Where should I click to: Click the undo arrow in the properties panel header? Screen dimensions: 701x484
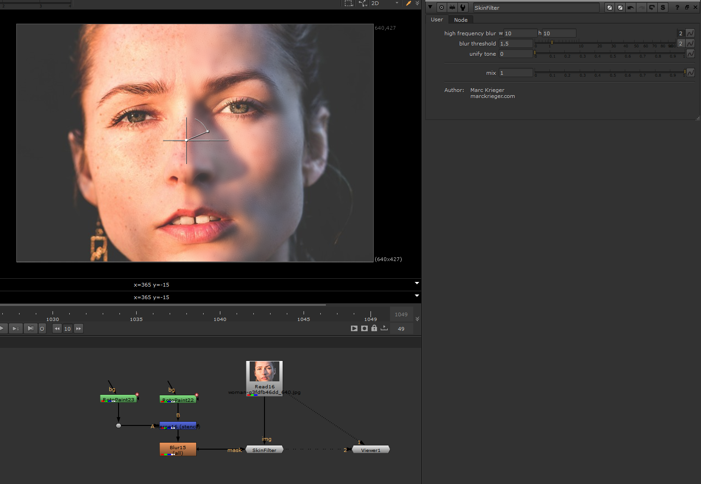click(630, 7)
